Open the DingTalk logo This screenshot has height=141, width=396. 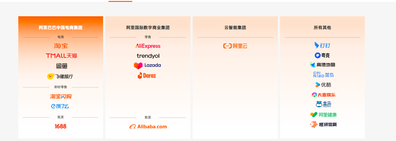pyautogui.click(x=322, y=45)
